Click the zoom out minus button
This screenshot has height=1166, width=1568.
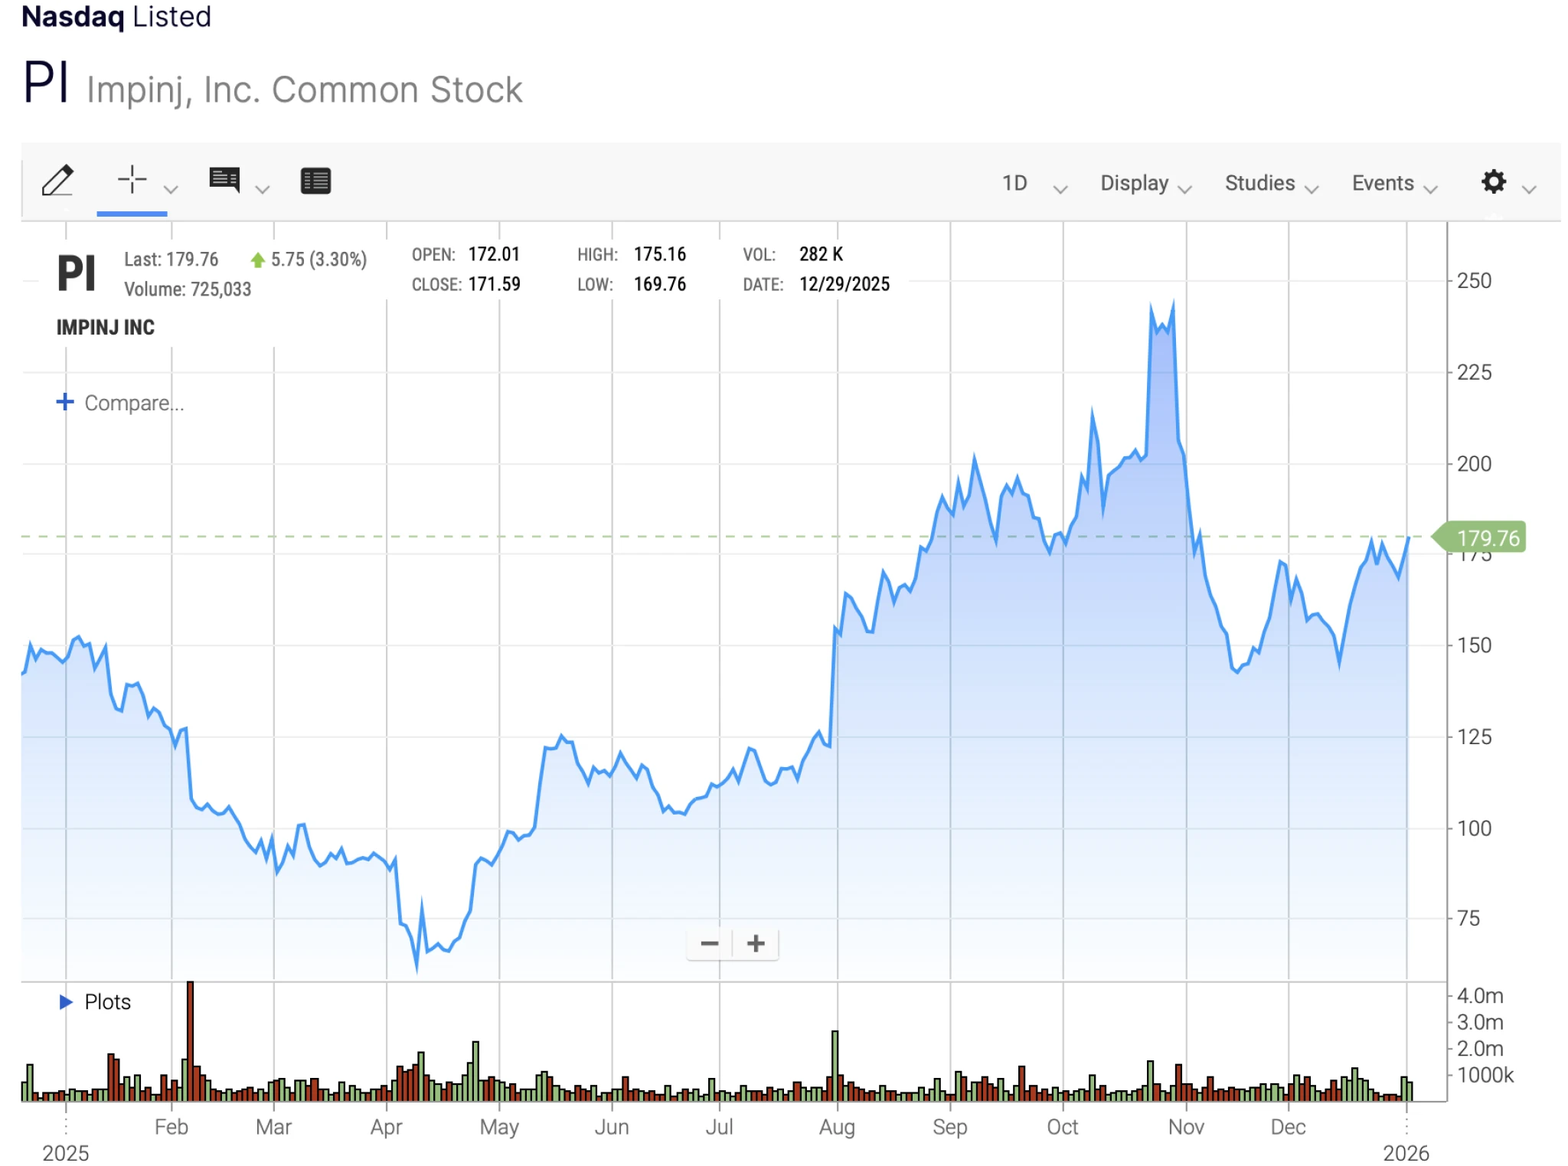coord(710,943)
